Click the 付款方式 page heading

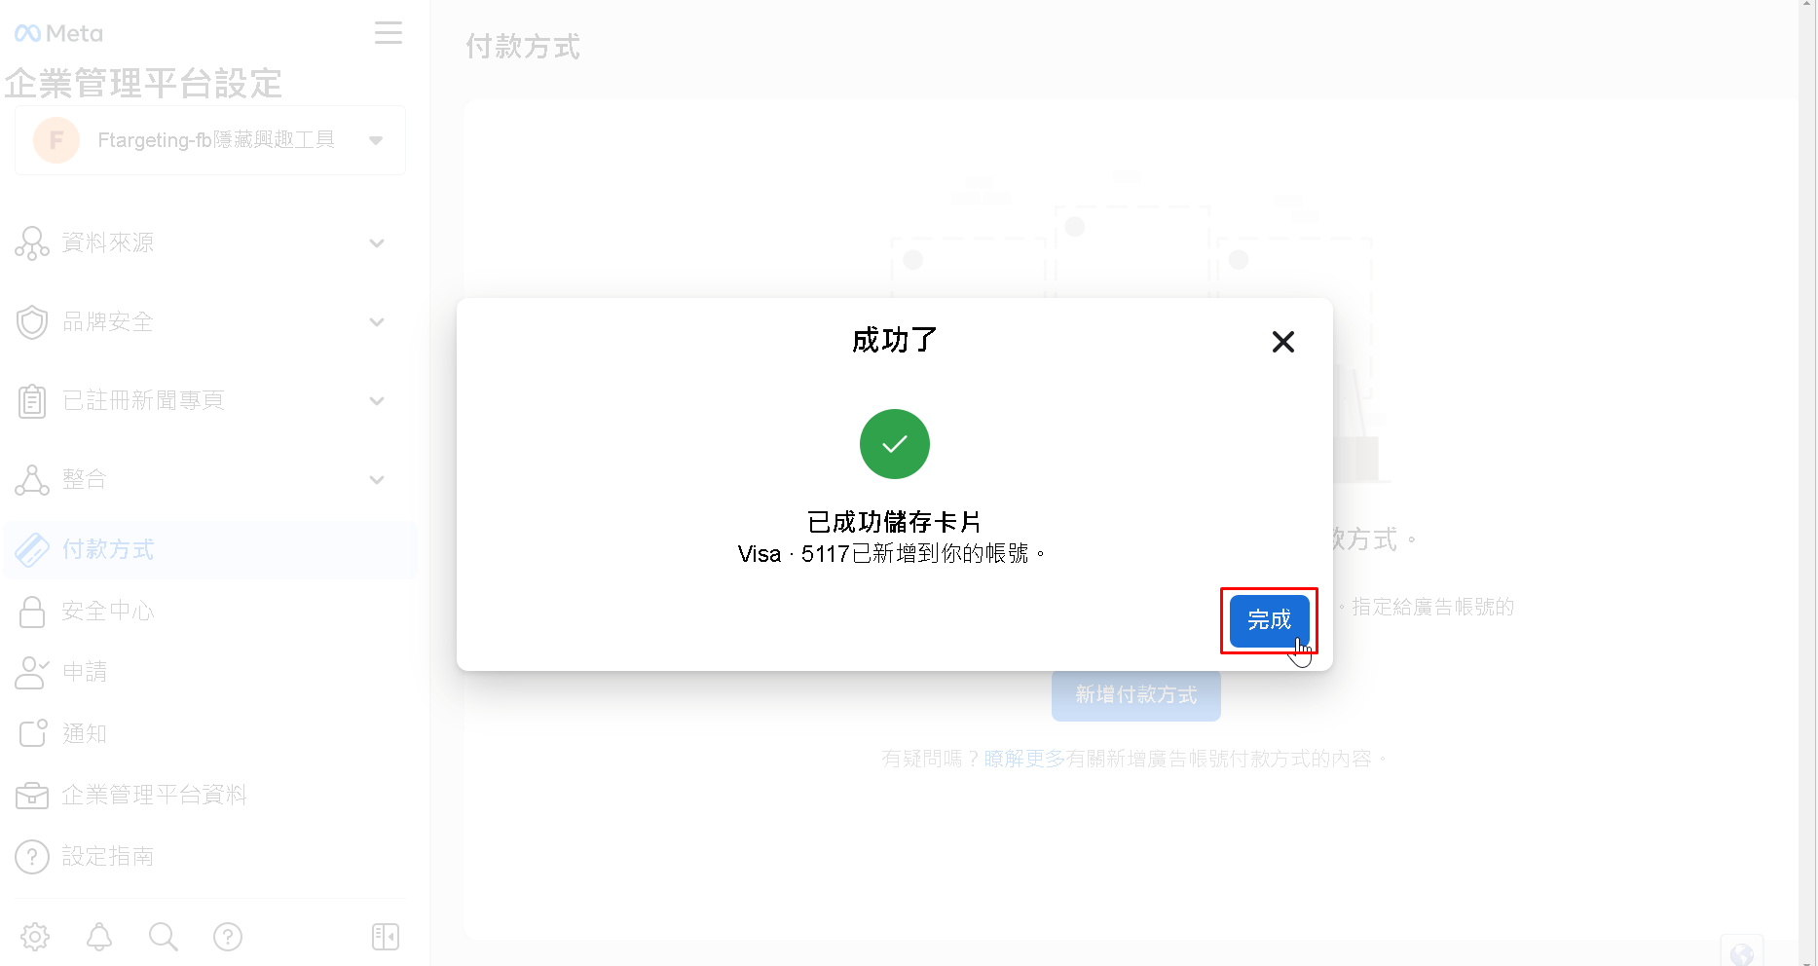pos(523,47)
